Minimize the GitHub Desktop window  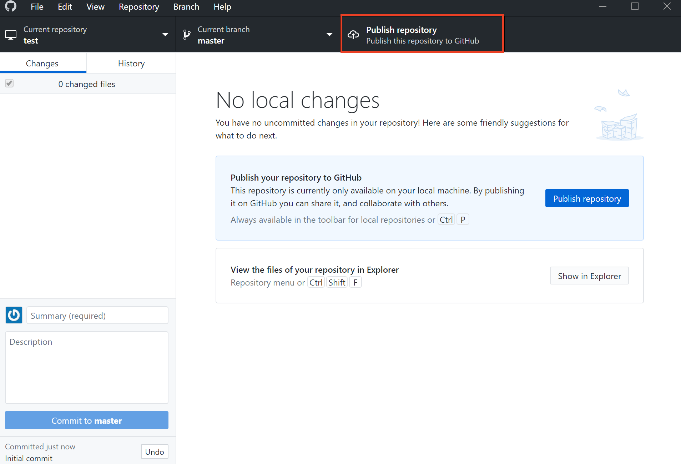tap(603, 6)
